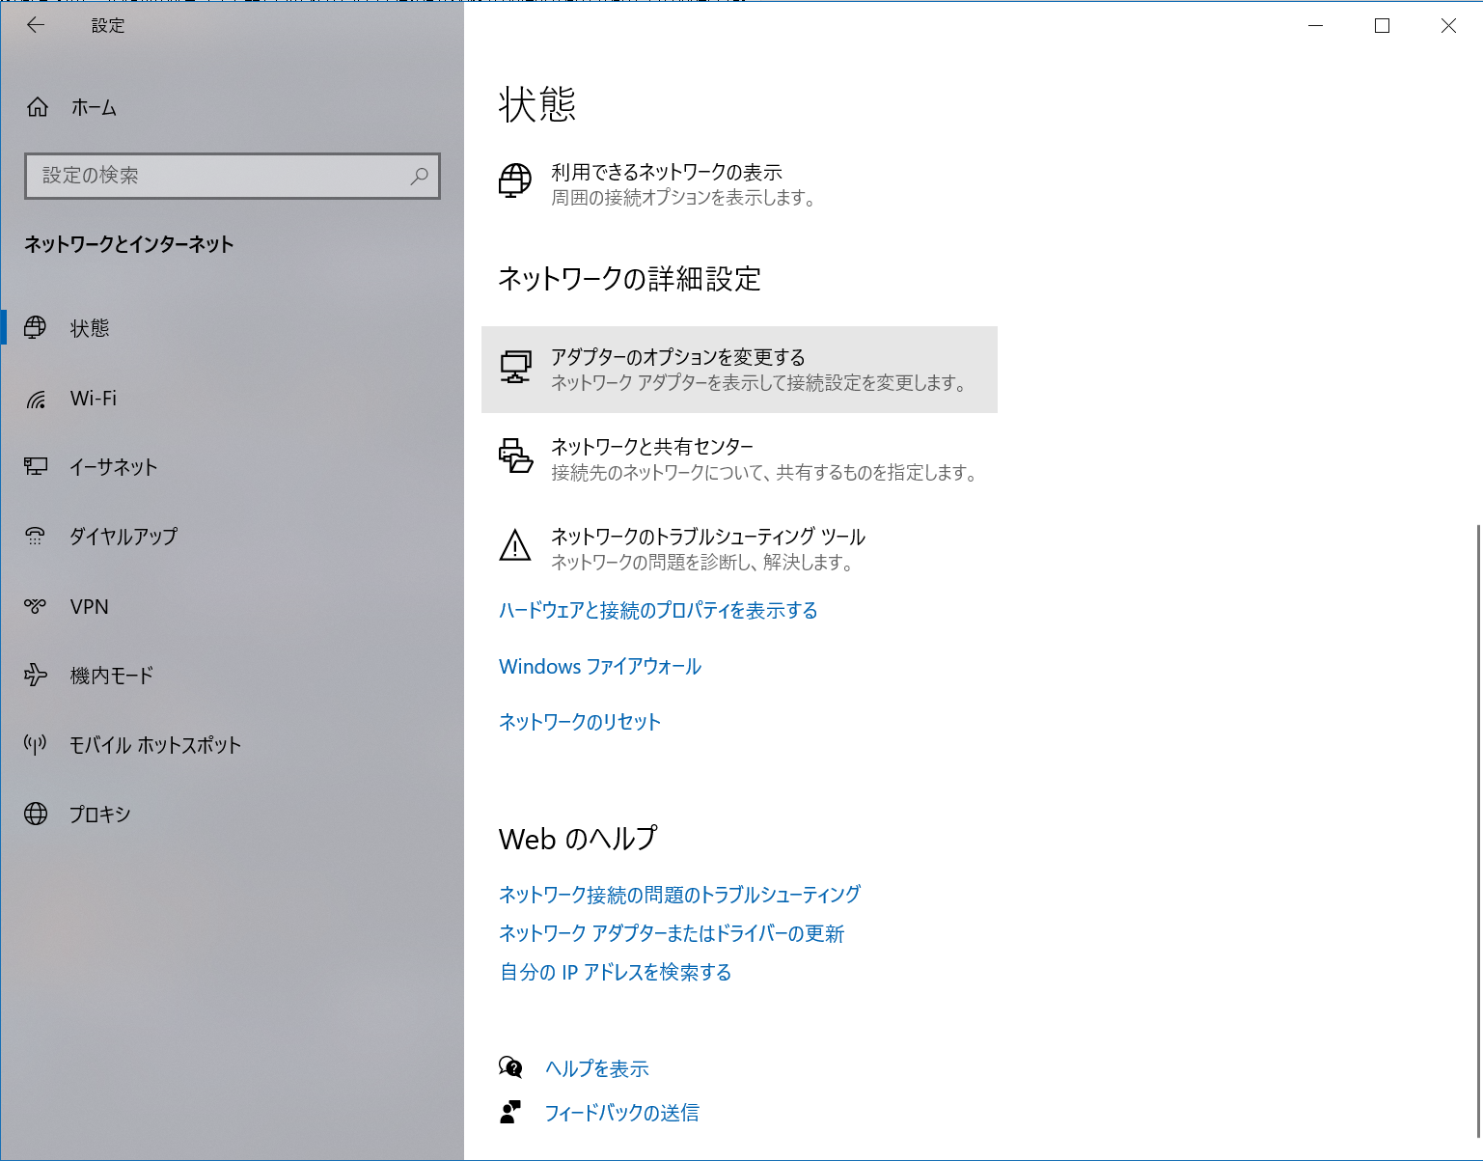Open アダプターのオプションを変更する
Screen dimensions: 1483x1161
pyautogui.click(x=739, y=370)
